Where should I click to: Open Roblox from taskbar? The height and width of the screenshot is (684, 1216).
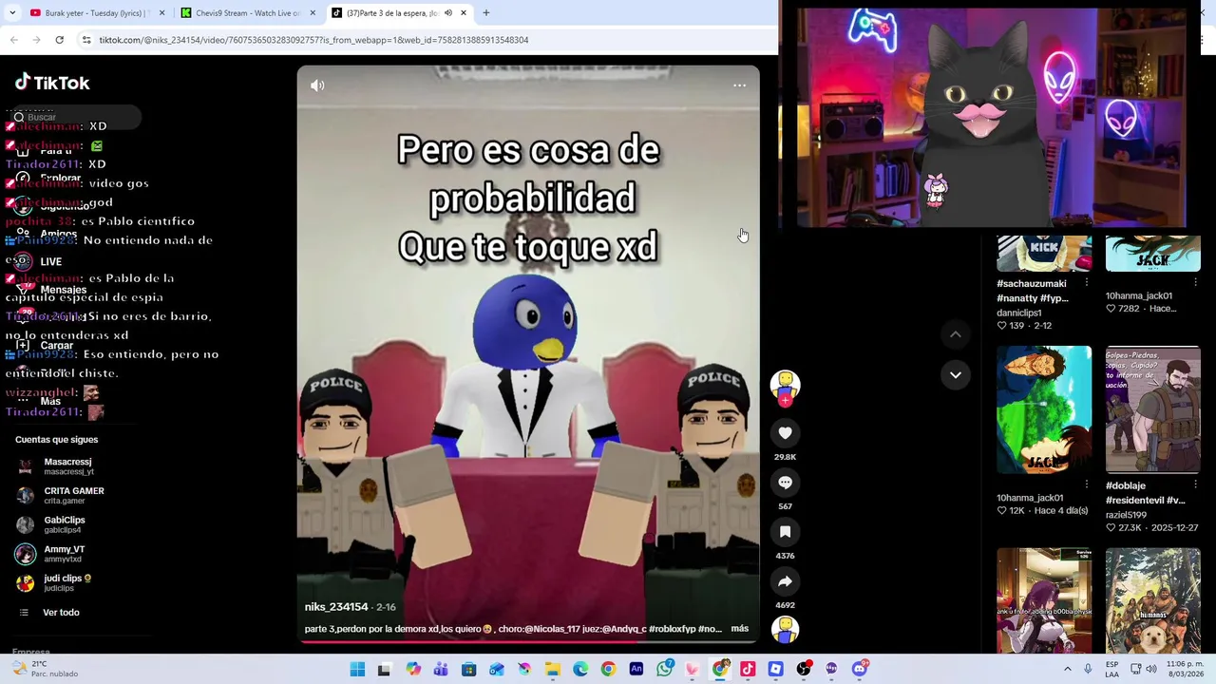tap(776, 670)
